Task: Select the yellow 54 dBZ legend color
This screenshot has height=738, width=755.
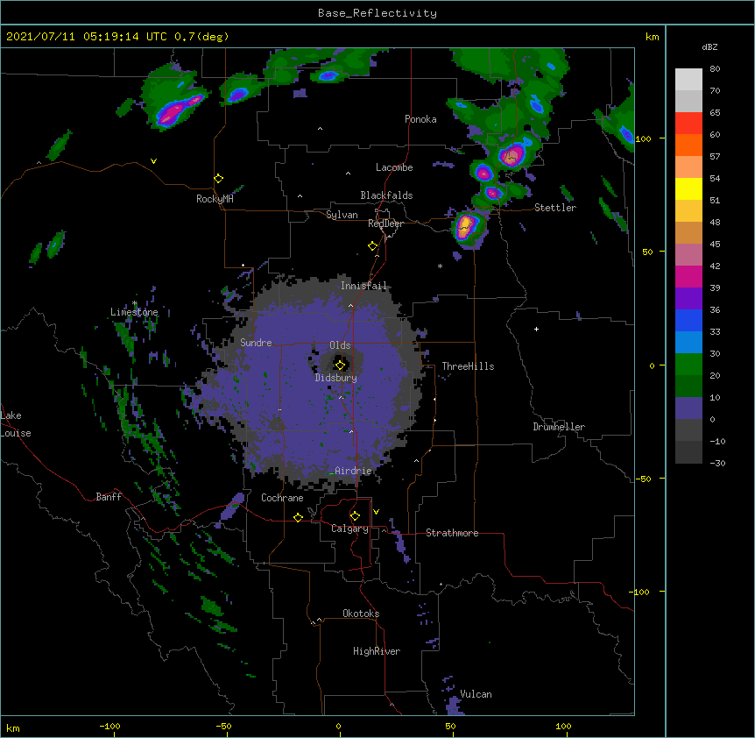Action: (x=688, y=188)
